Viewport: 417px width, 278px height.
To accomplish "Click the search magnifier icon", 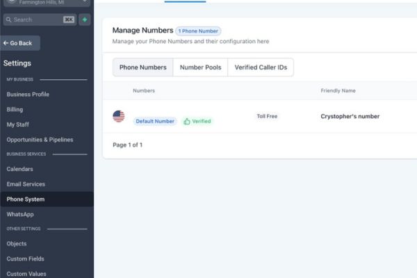I will (x=8, y=19).
